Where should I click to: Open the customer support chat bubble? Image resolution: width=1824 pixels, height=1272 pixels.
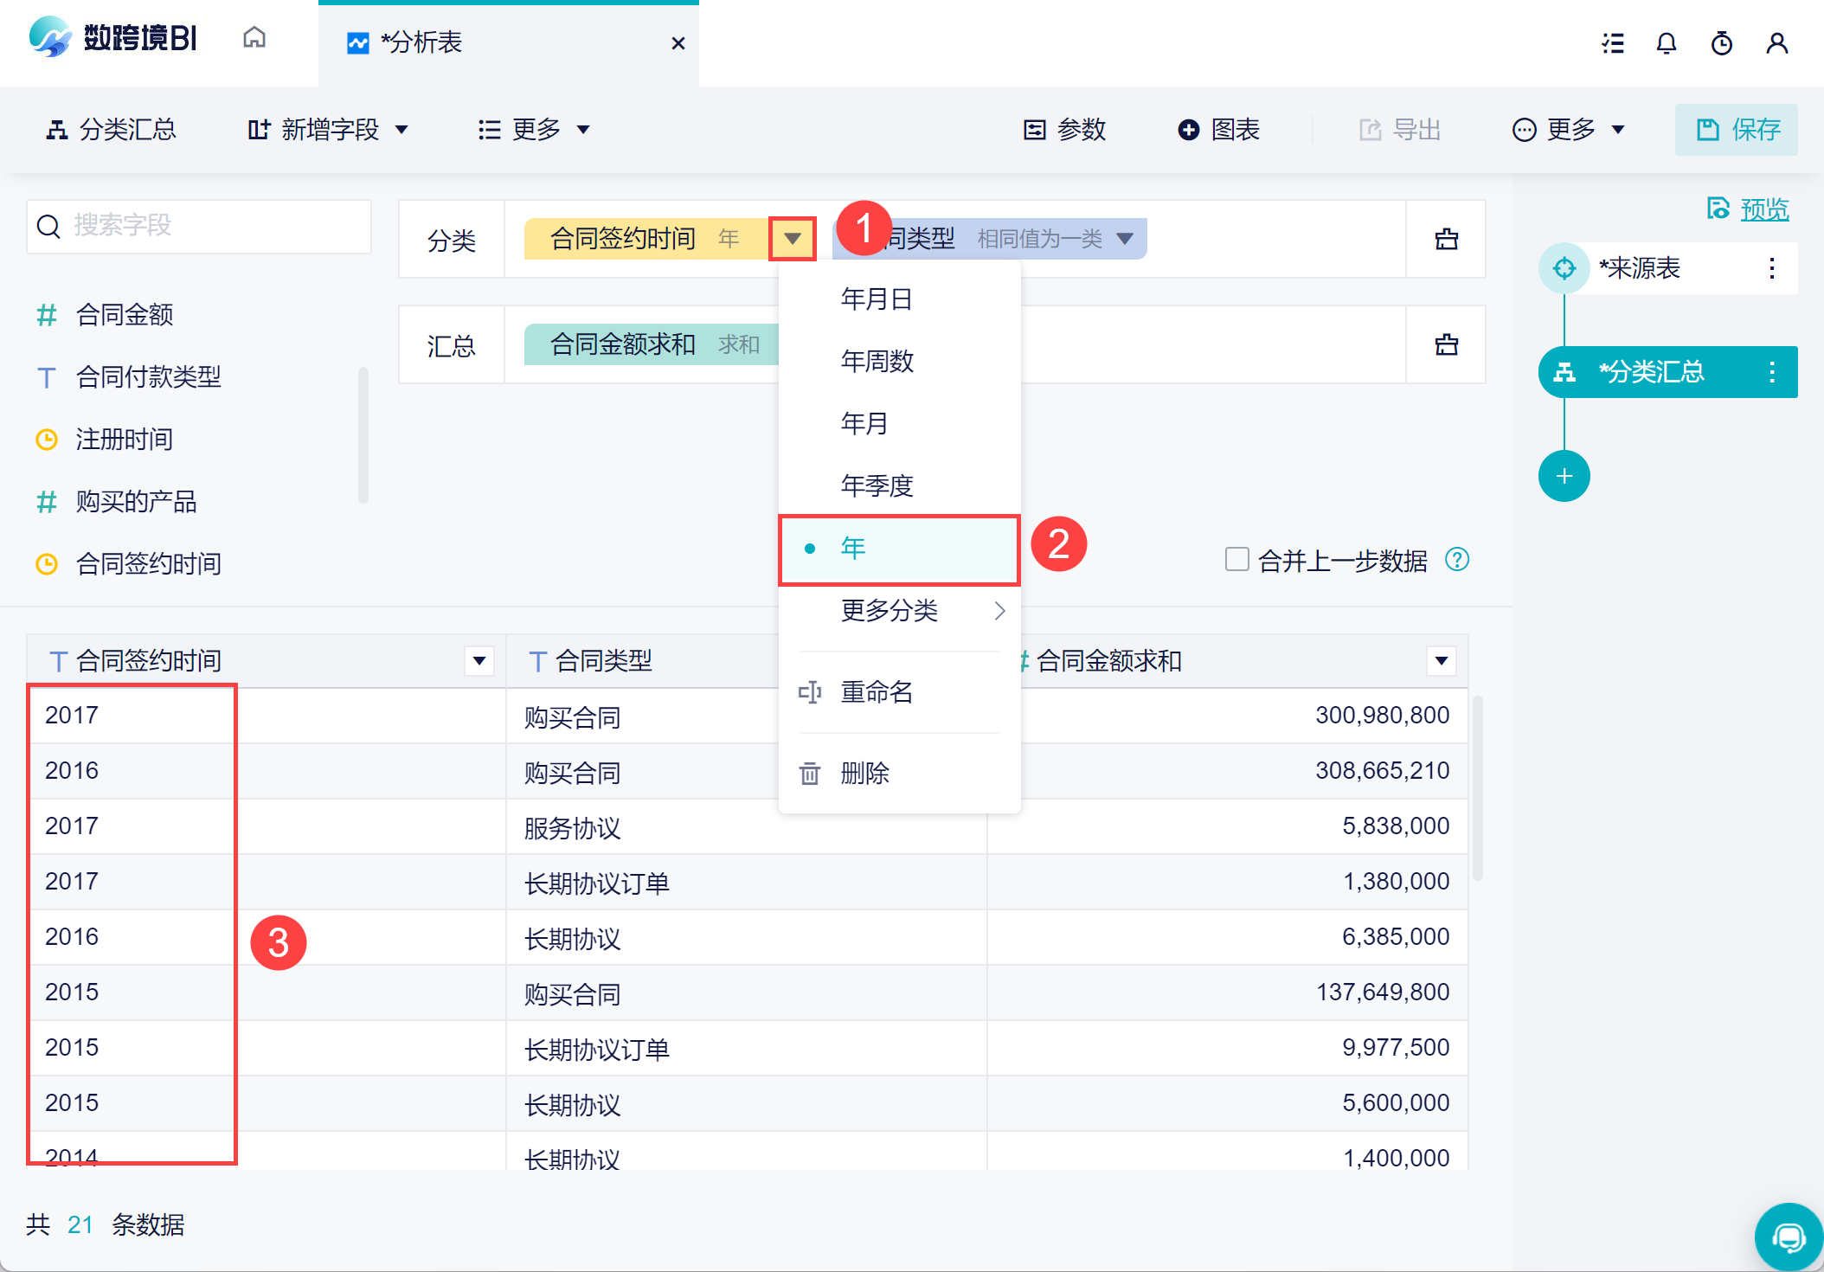pyautogui.click(x=1788, y=1237)
